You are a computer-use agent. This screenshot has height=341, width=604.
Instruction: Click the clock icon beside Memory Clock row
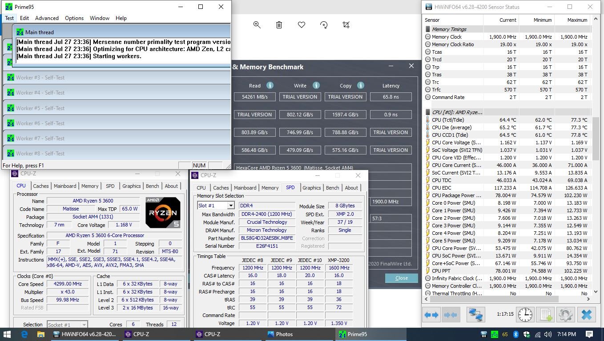click(428, 37)
